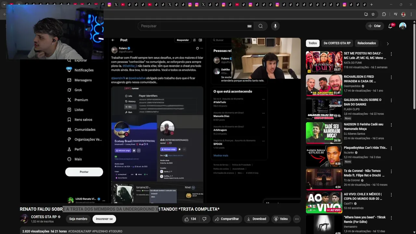Open menu for Where have you been video

click(391, 218)
